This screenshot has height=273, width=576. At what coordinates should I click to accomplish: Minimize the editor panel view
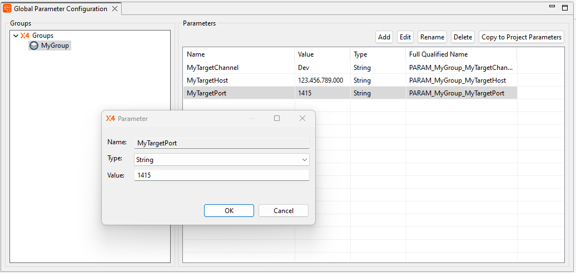pyautogui.click(x=552, y=8)
